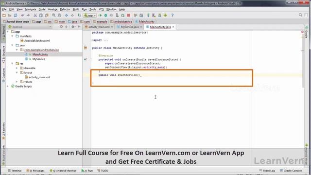311x175 pixels.
Task: Click the Redo arrow icon
Action: [28, 15]
